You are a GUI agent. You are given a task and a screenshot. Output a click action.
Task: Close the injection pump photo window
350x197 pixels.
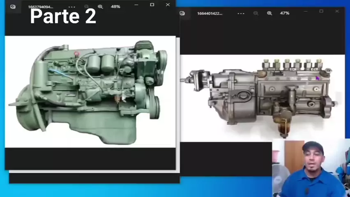(337, 11)
